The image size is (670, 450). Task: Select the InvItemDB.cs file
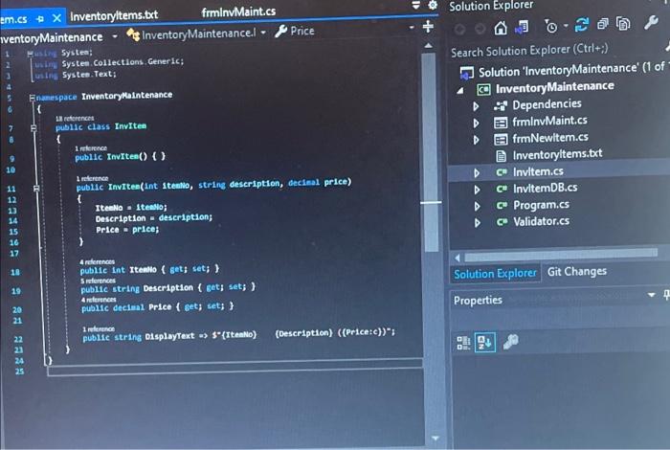[545, 188]
